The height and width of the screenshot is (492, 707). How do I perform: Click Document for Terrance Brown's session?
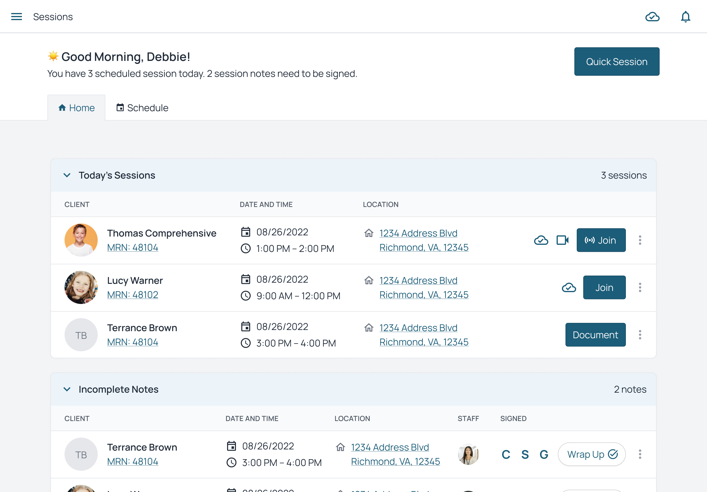coord(595,335)
